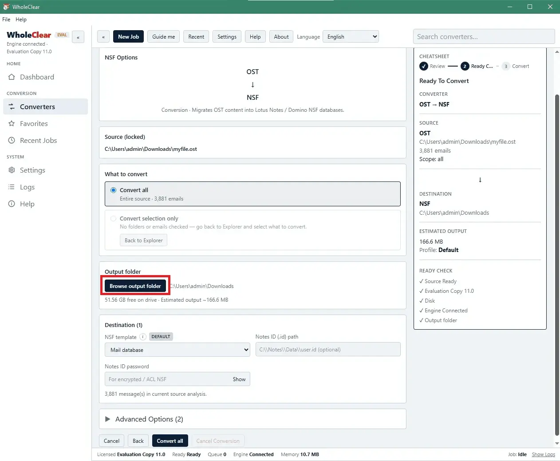Select Convert selection only radio option
Viewport: 560px width, 461px height.
tap(114, 218)
